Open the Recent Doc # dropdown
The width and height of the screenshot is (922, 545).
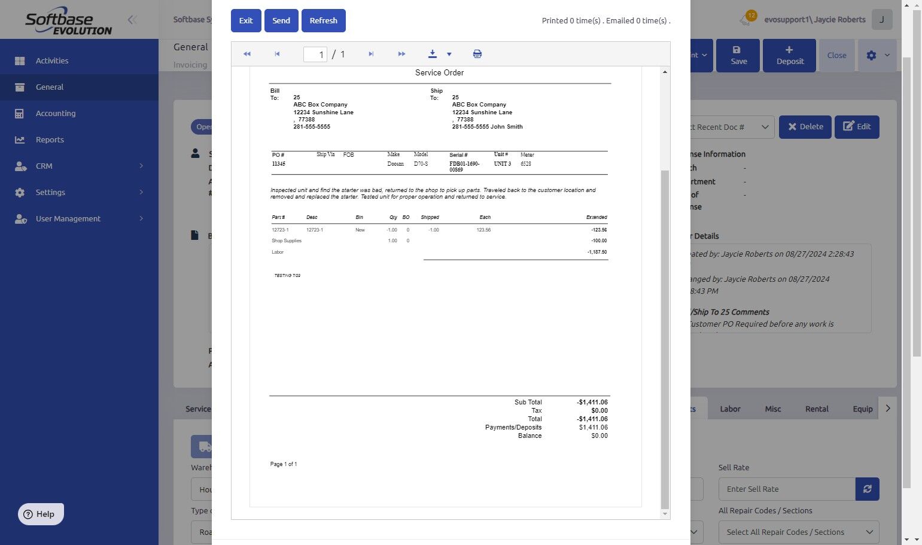coord(732,127)
